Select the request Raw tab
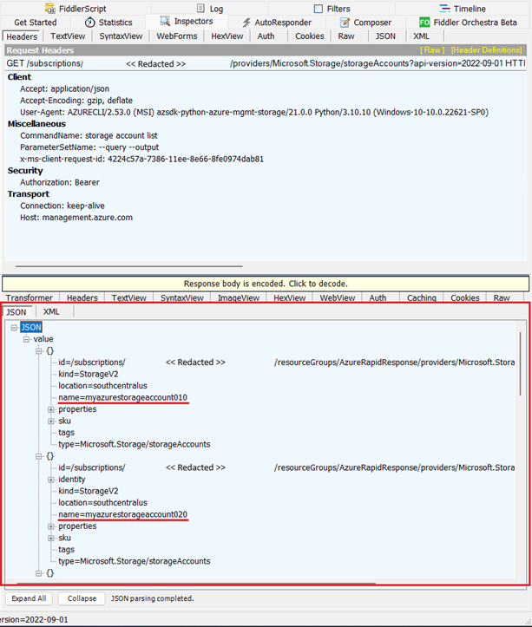 click(x=346, y=36)
